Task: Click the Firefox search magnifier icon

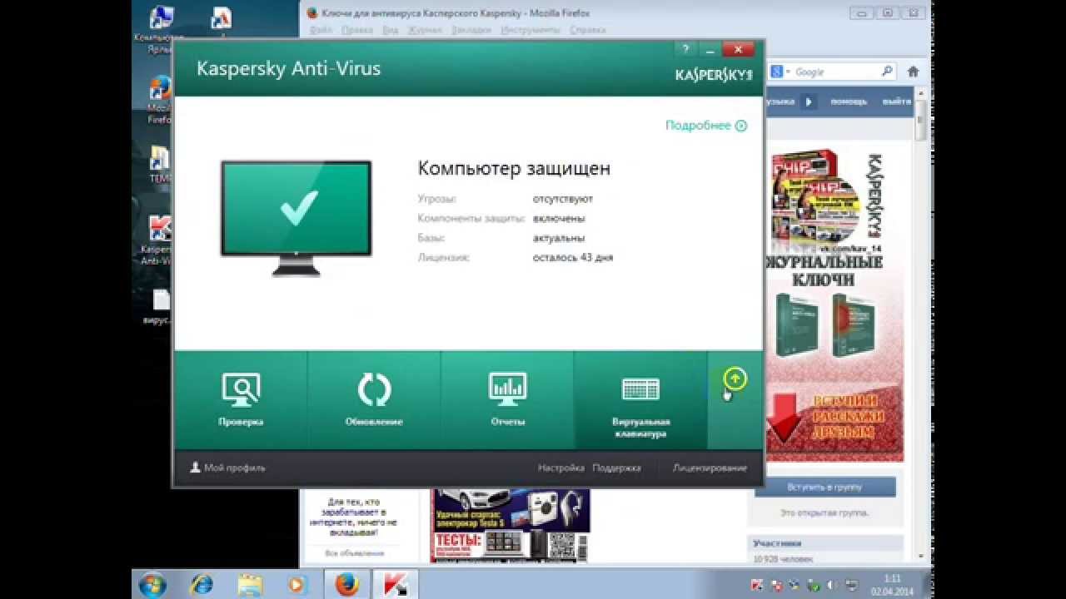Action: (887, 72)
